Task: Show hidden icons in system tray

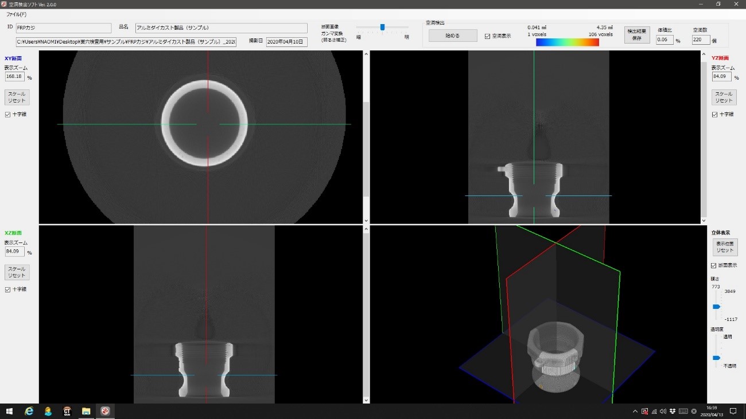Action: click(x=635, y=411)
